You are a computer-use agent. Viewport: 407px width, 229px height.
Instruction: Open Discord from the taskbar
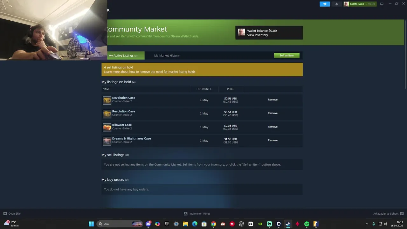[x=148, y=224]
